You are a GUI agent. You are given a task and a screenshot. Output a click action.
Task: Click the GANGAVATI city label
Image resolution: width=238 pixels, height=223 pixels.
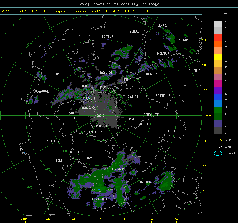(x=151, y=115)
